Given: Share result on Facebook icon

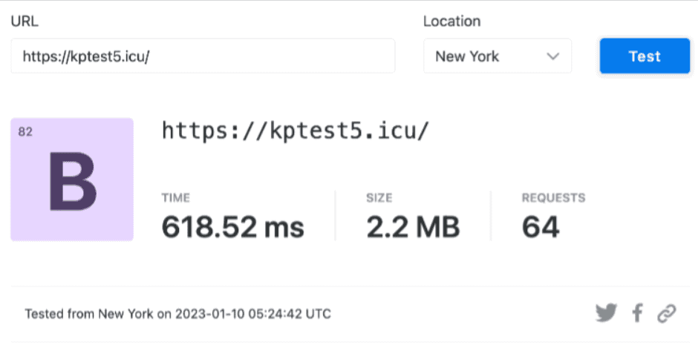Looking at the screenshot, I should click(637, 313).
